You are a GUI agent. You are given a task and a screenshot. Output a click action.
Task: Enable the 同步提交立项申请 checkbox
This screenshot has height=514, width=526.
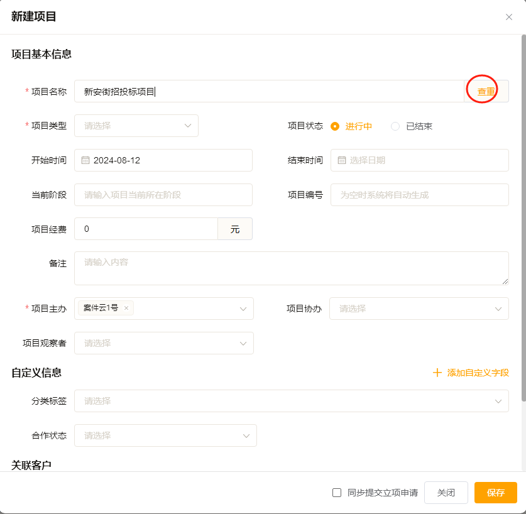[x=337, y=493]
